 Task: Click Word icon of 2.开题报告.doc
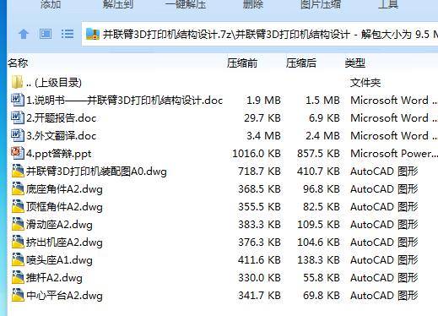[18, 117]
